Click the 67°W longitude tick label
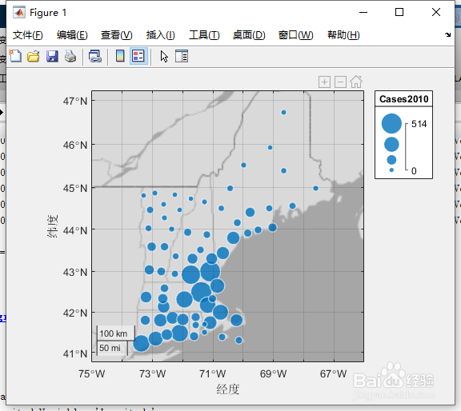The width and height of the screenshot is (461, 411). point(334,374)
